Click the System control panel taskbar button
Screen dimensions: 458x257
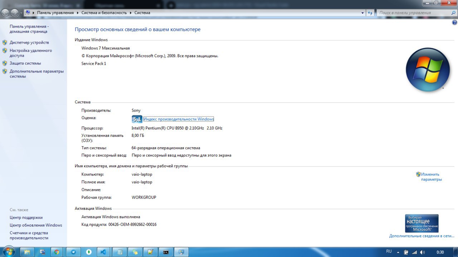click(181, 252)
